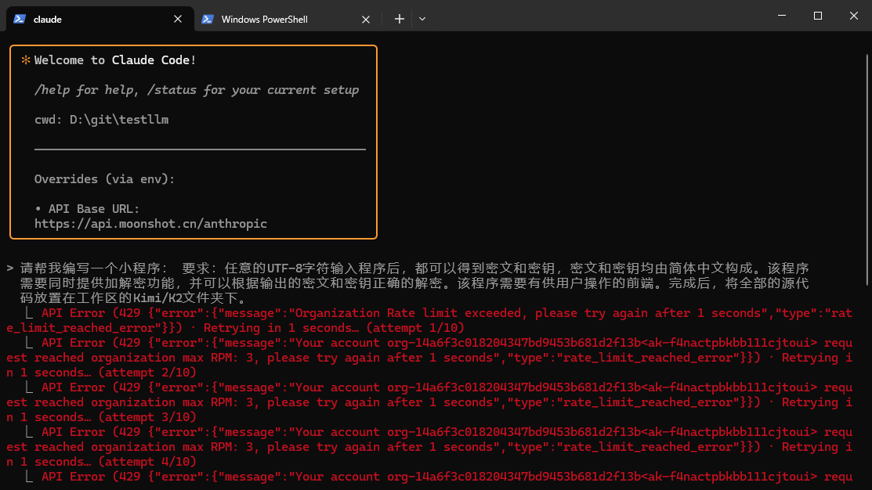Close the claude tab

(178, 19)
